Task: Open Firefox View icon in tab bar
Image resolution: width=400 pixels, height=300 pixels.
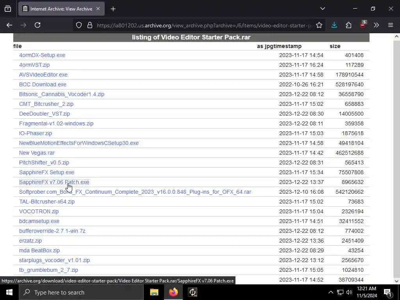Action: click(x=8, y=9)
